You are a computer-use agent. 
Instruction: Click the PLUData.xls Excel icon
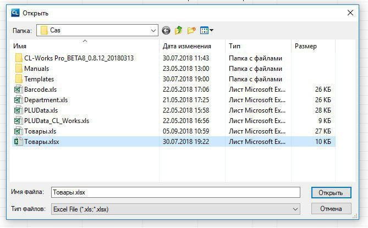(x=19, y=110)
